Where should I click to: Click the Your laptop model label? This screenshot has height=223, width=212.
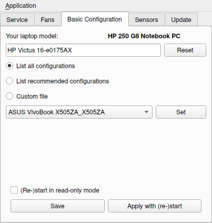(32, 36)
